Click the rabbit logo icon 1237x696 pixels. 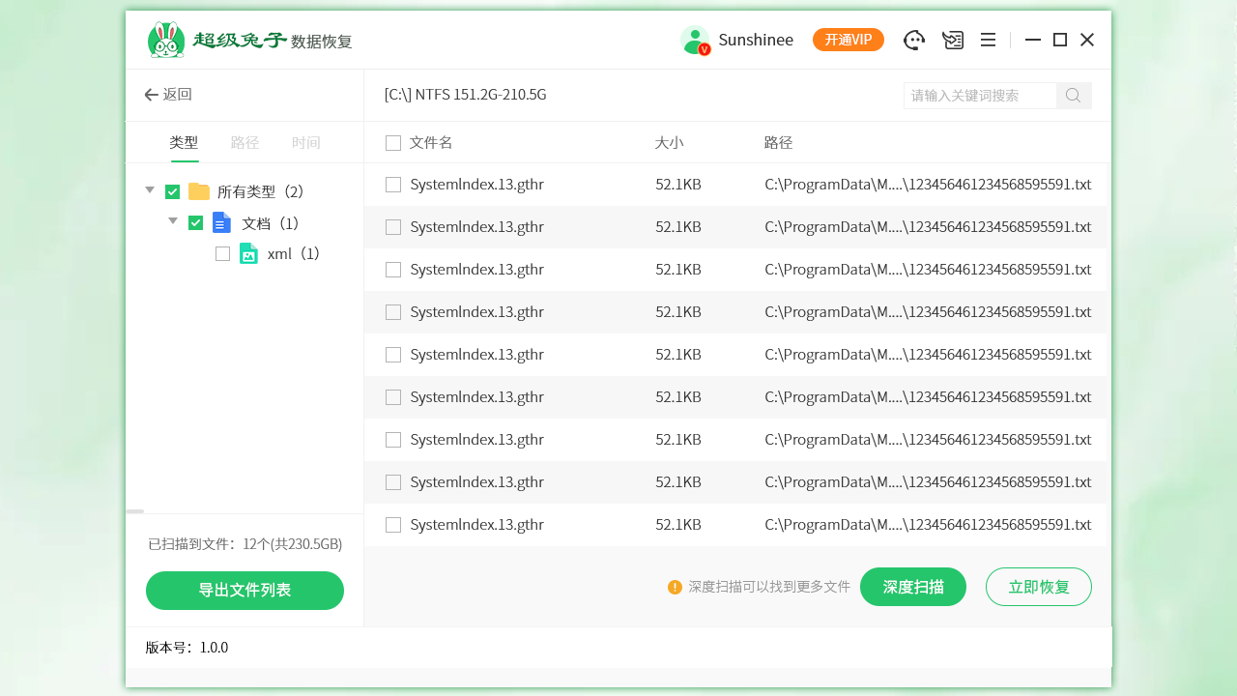[166, 40]
